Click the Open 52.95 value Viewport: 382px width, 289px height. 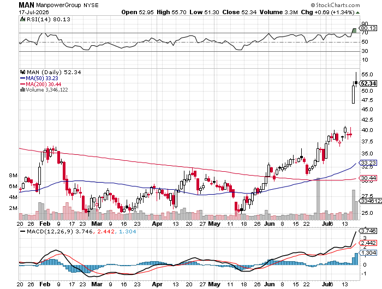click(x=138, y=12)
